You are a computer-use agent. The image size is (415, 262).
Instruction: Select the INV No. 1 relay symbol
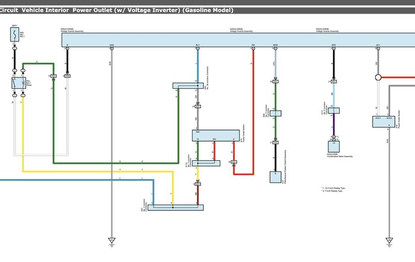(x=17, y=83)
